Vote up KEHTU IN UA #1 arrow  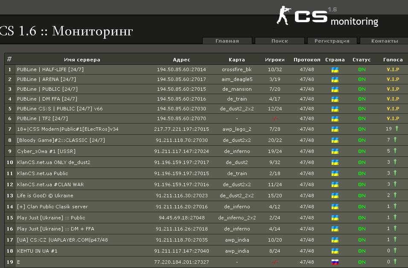pyautogui.click(x=395, y=251)
